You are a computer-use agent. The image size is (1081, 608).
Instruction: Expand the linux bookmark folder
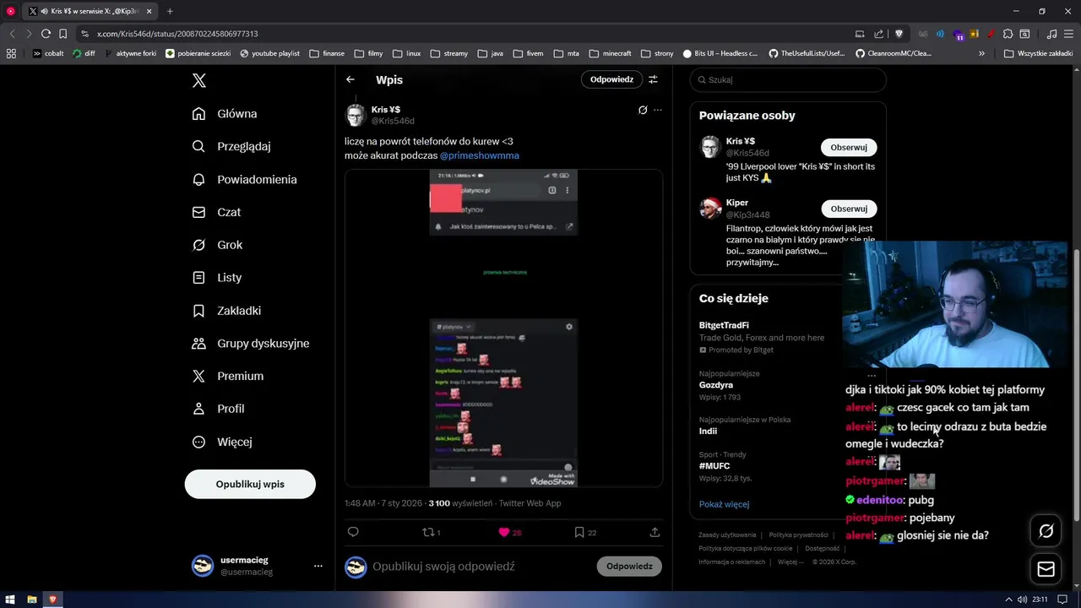tap(406, 53)
